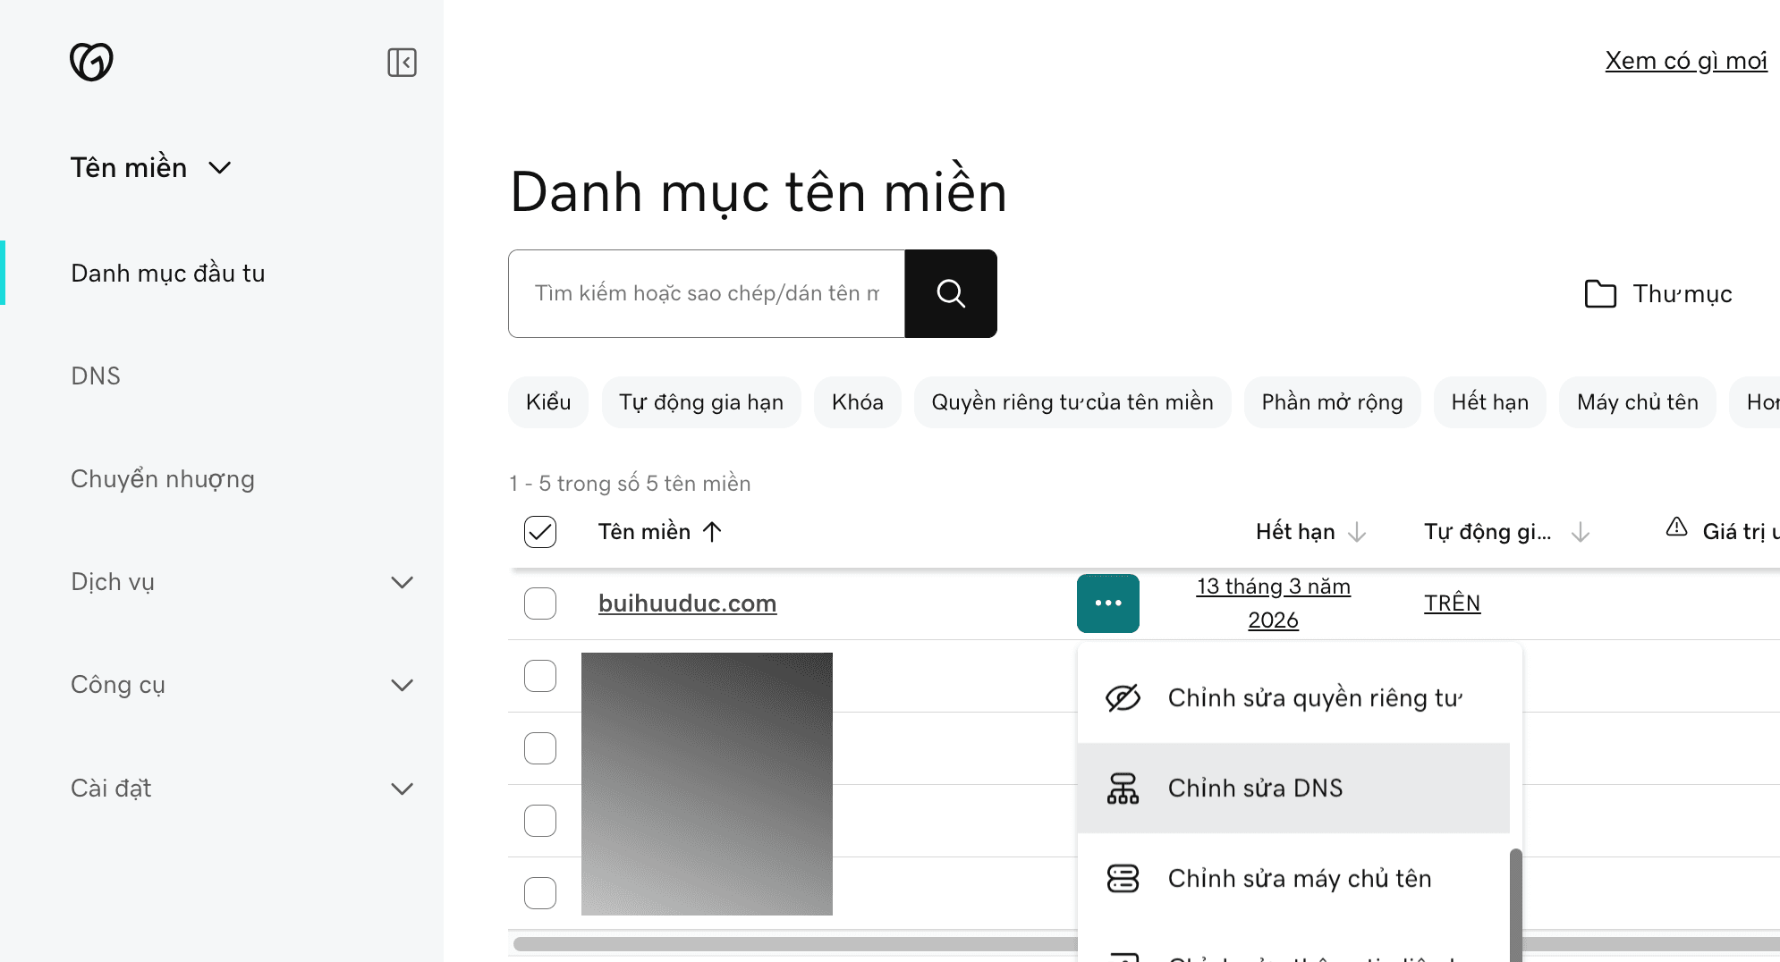The height and width of the screenshot is (962, 1780).
Task: Check the buihuuduc.com row checkbox
Action: [539, 603]
